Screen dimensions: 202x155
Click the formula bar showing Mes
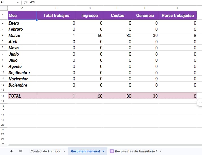113,2
